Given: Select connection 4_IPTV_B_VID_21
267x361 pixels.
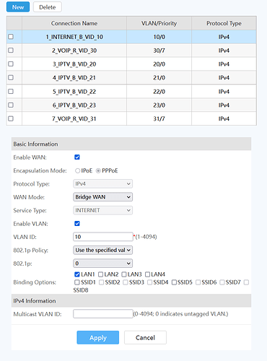Looking at the screenshot, I should point(74,78).
